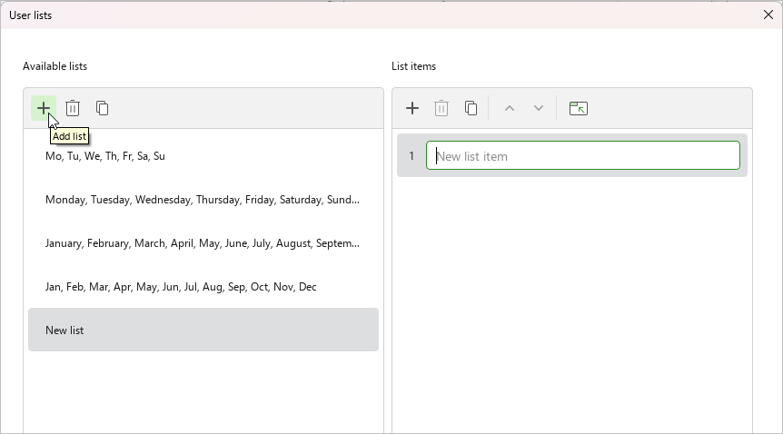Move list item up with arrow
The image size is (783, 434).
(510, 108)
